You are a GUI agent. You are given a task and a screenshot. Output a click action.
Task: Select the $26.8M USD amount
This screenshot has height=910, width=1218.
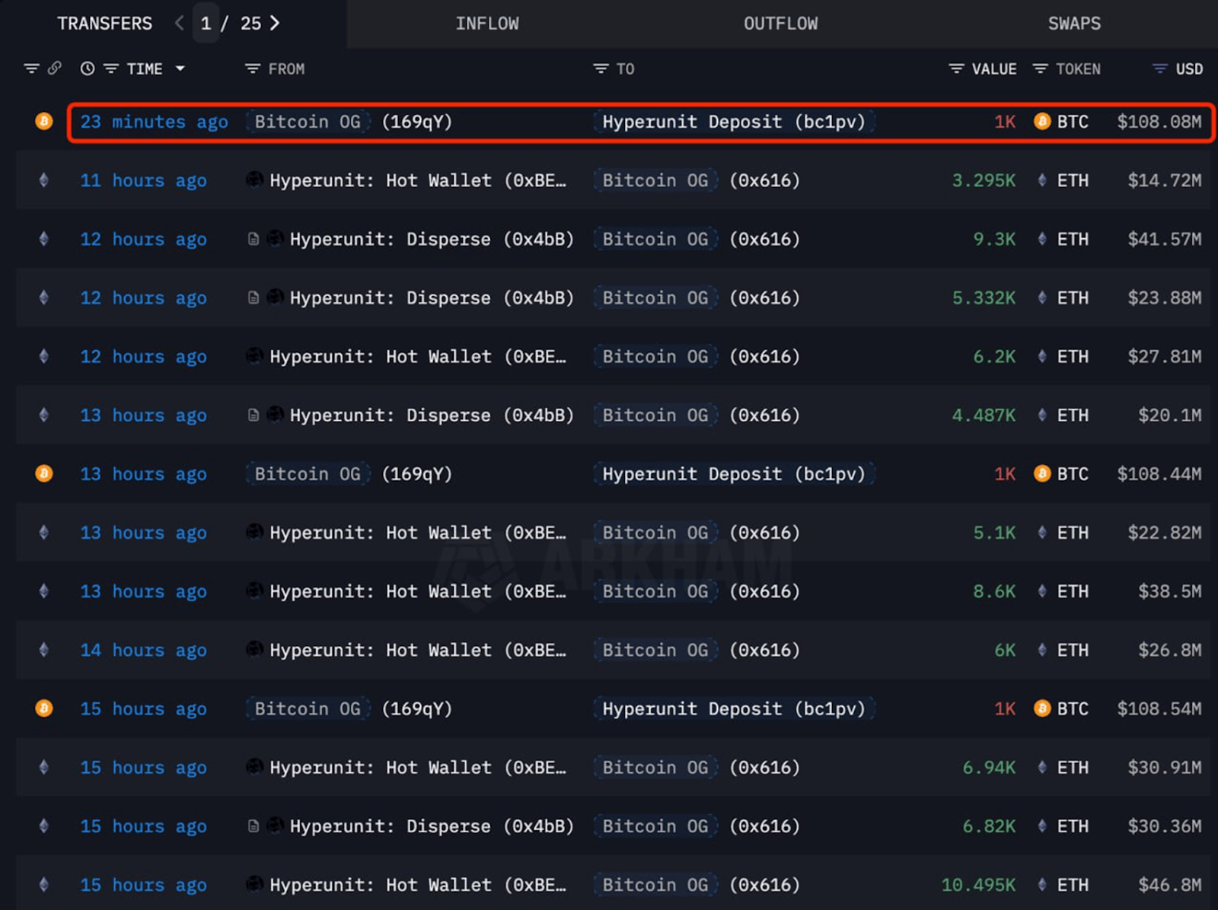[x=1170, y=650]
